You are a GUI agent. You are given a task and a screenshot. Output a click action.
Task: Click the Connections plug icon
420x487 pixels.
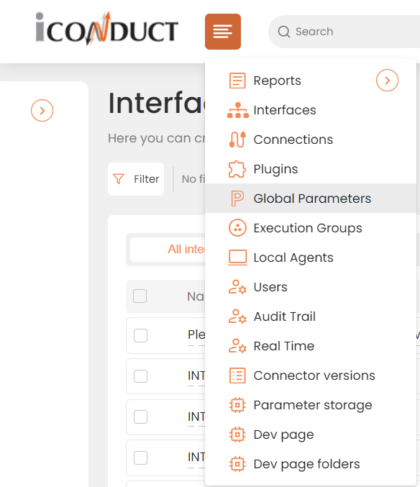(237, 140)
